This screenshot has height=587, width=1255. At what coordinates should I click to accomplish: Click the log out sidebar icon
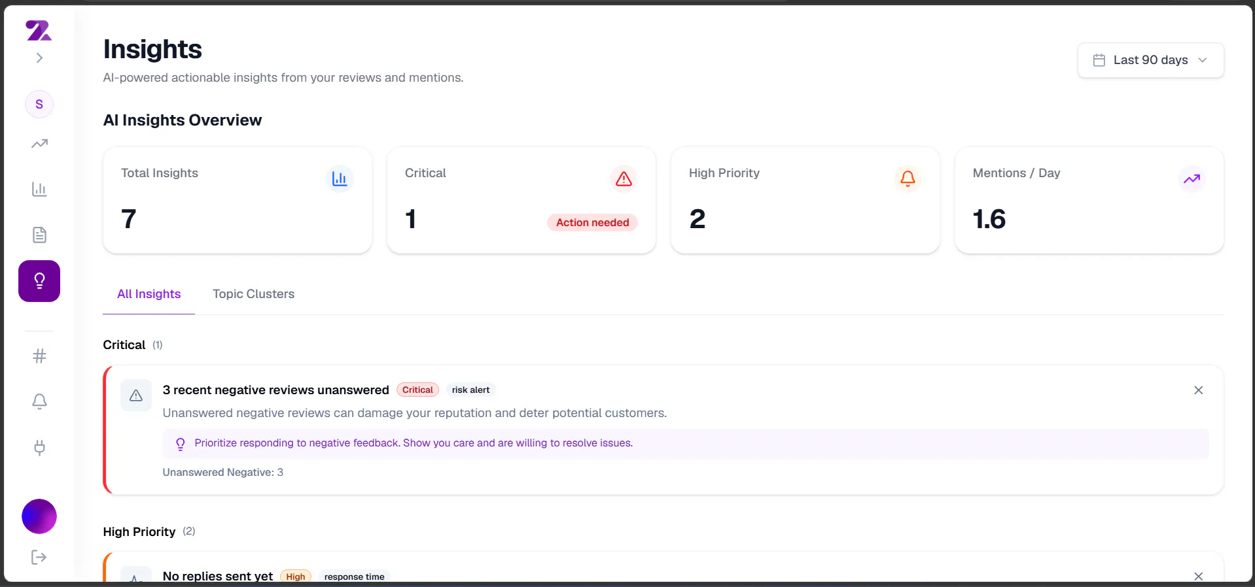pos(39,557)
